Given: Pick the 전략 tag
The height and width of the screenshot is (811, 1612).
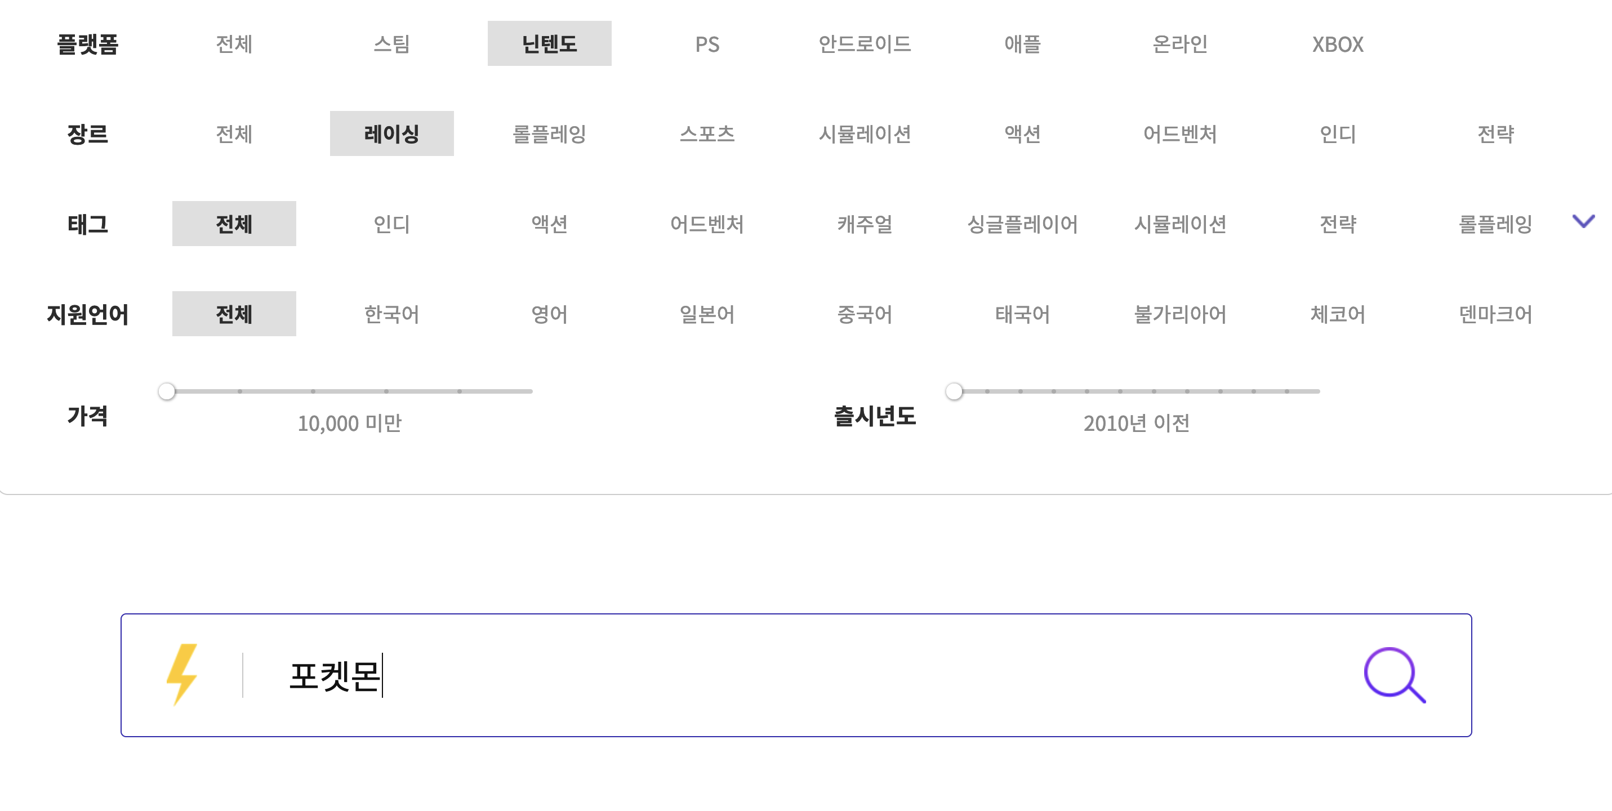Looking at the screenshot, I should tap(1338, 224).
